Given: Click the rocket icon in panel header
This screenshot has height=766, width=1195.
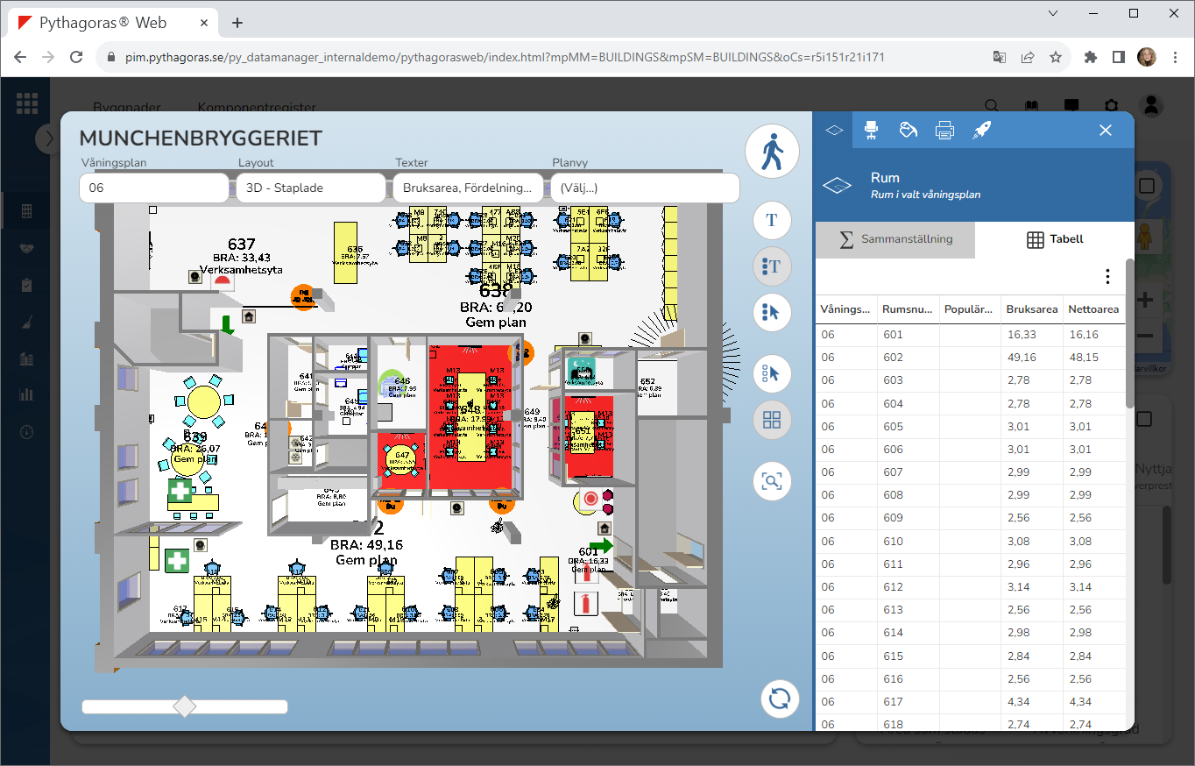Looking at the screenshot, I should [981, 130].
